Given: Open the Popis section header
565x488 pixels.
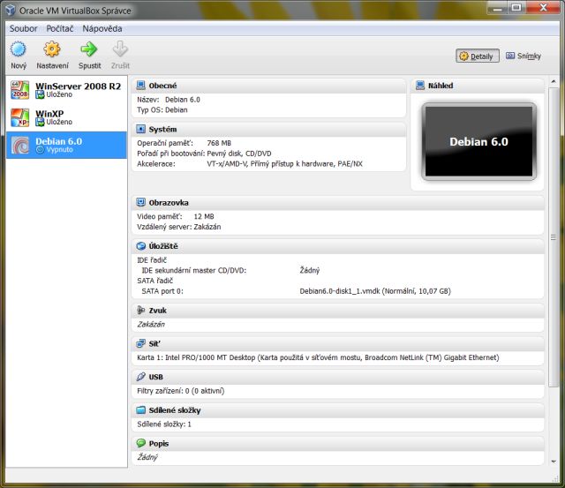Looking at the screenshot, I should (338, 444).
